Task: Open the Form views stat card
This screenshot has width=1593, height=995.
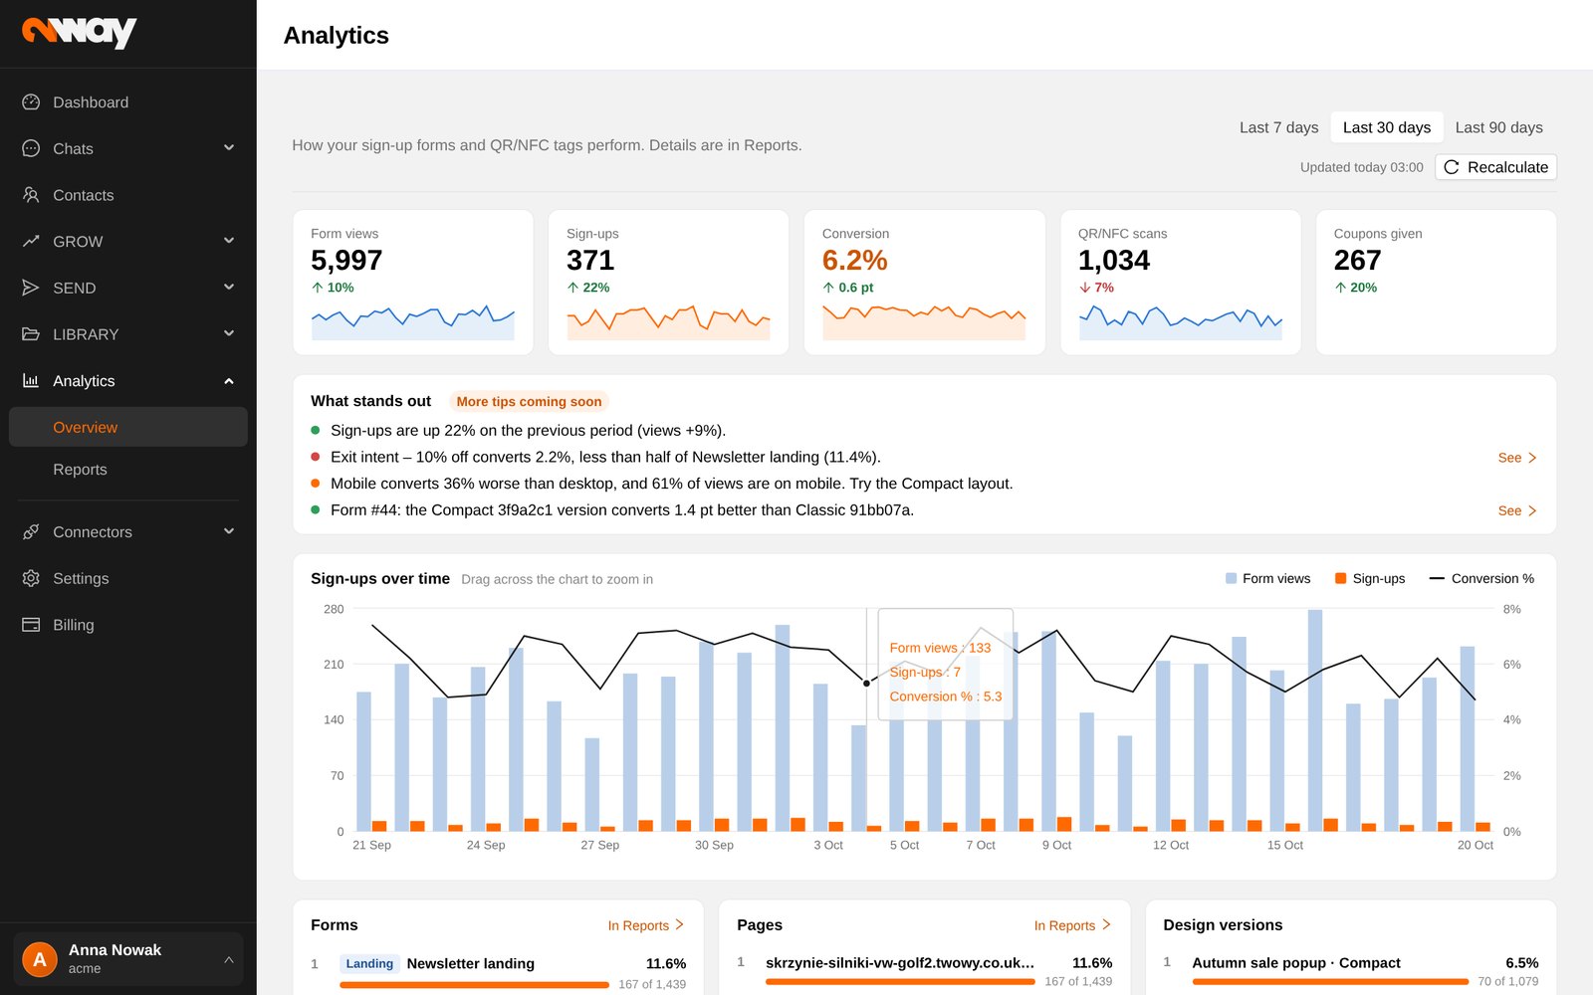Action: [x=413, y=283]
